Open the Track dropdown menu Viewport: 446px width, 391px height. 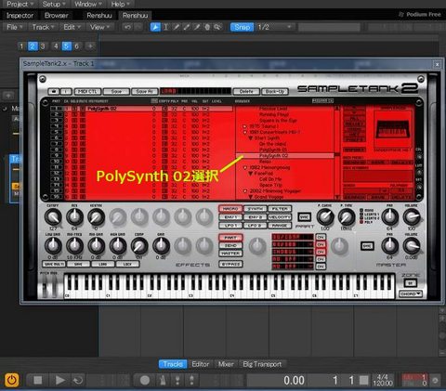[x=43, y=27]
